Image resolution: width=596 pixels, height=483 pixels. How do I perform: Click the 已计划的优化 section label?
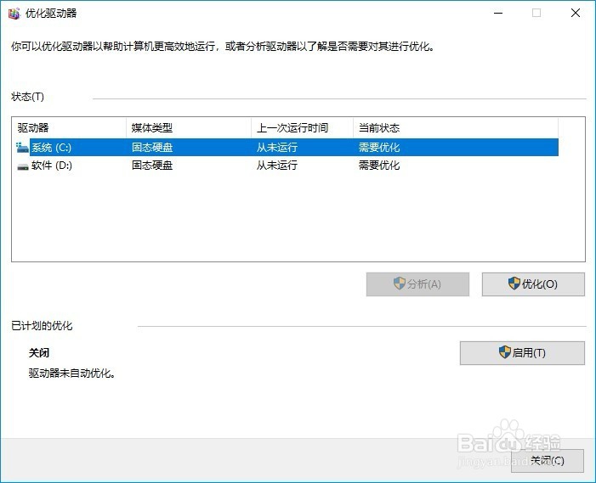click(42, 326)
